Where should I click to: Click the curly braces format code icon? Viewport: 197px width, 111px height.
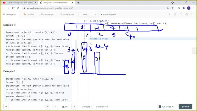pyautogui.click(x=175, y=14)
